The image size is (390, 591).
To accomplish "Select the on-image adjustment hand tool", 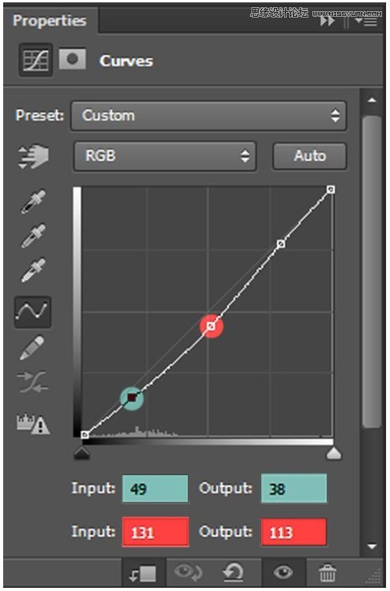I will [x=33, y=156].
